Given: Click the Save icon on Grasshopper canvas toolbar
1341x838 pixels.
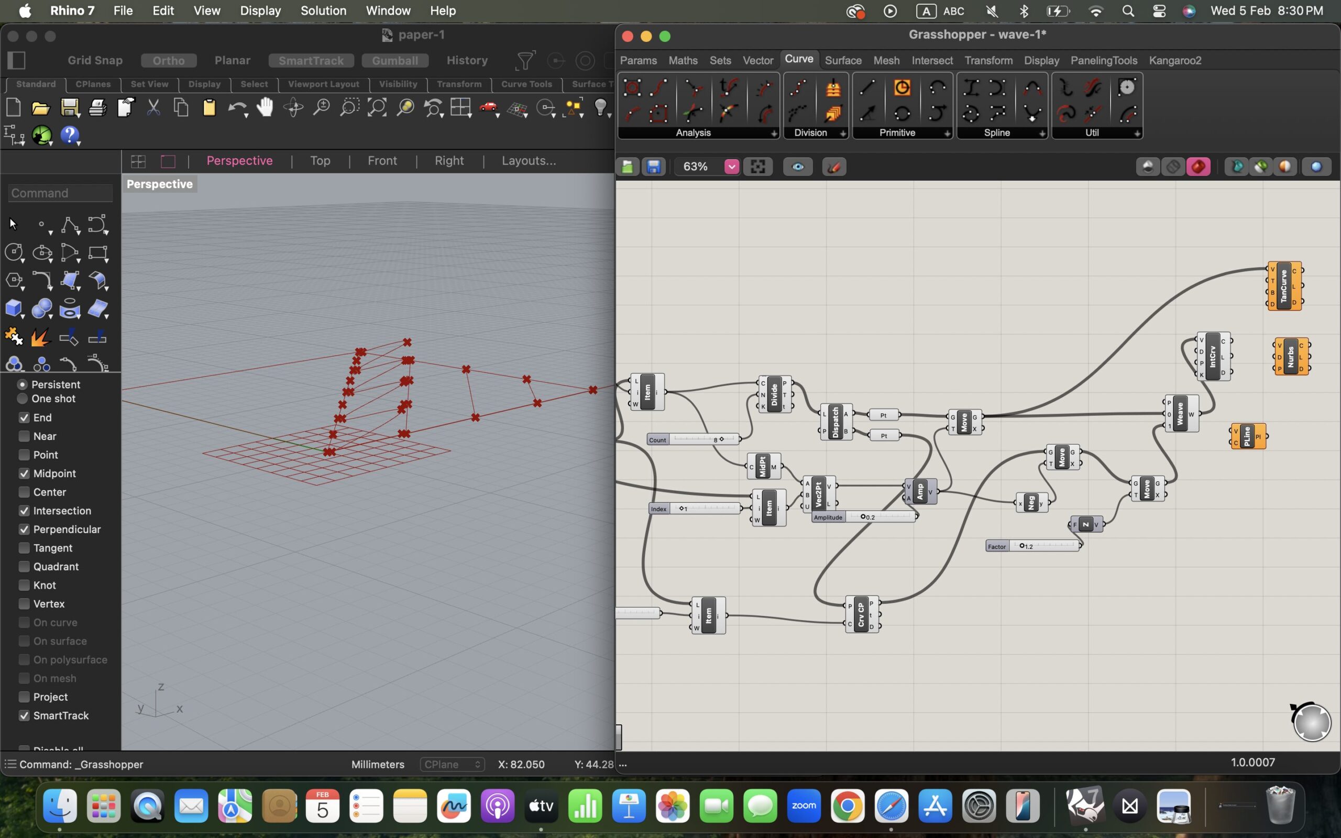Looking at the screenshot, I should coord(654,167).
